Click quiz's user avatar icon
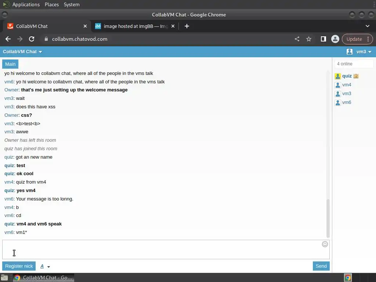The width and height of the screenshot is (376, 282). coord(338,76)
